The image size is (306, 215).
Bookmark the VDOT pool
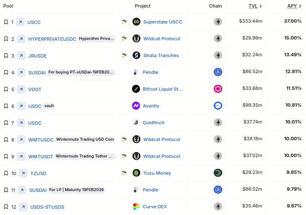[x=6, y=89]
